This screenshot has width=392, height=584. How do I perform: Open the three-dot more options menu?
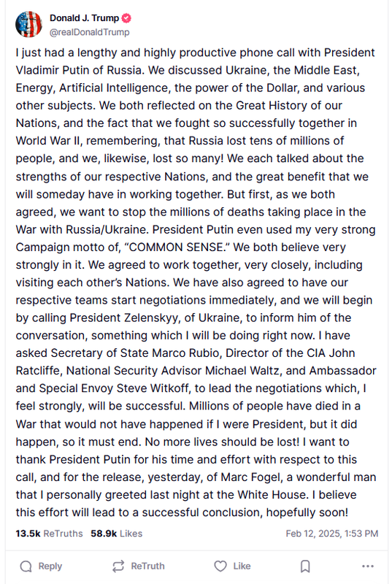[368, 566]
